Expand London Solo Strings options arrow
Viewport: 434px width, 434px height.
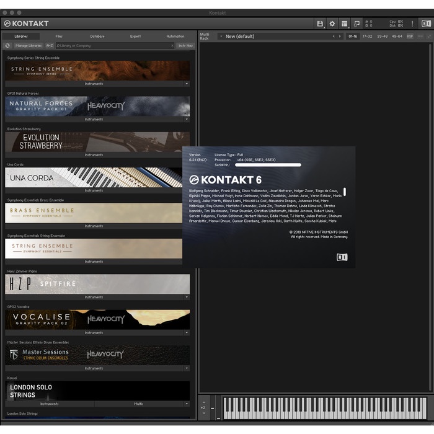coord(187,404)
